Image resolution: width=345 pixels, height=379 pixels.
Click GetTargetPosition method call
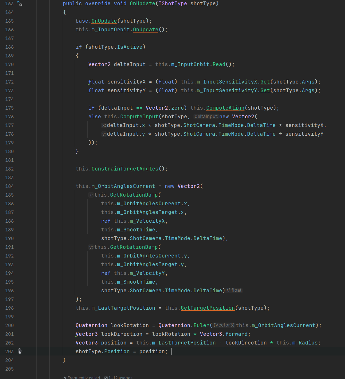208,308
